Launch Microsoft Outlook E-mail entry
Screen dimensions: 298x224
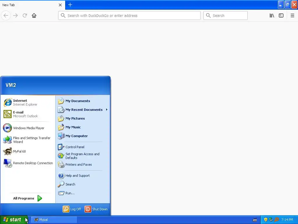pyautogui.click(x=28, y=114)
